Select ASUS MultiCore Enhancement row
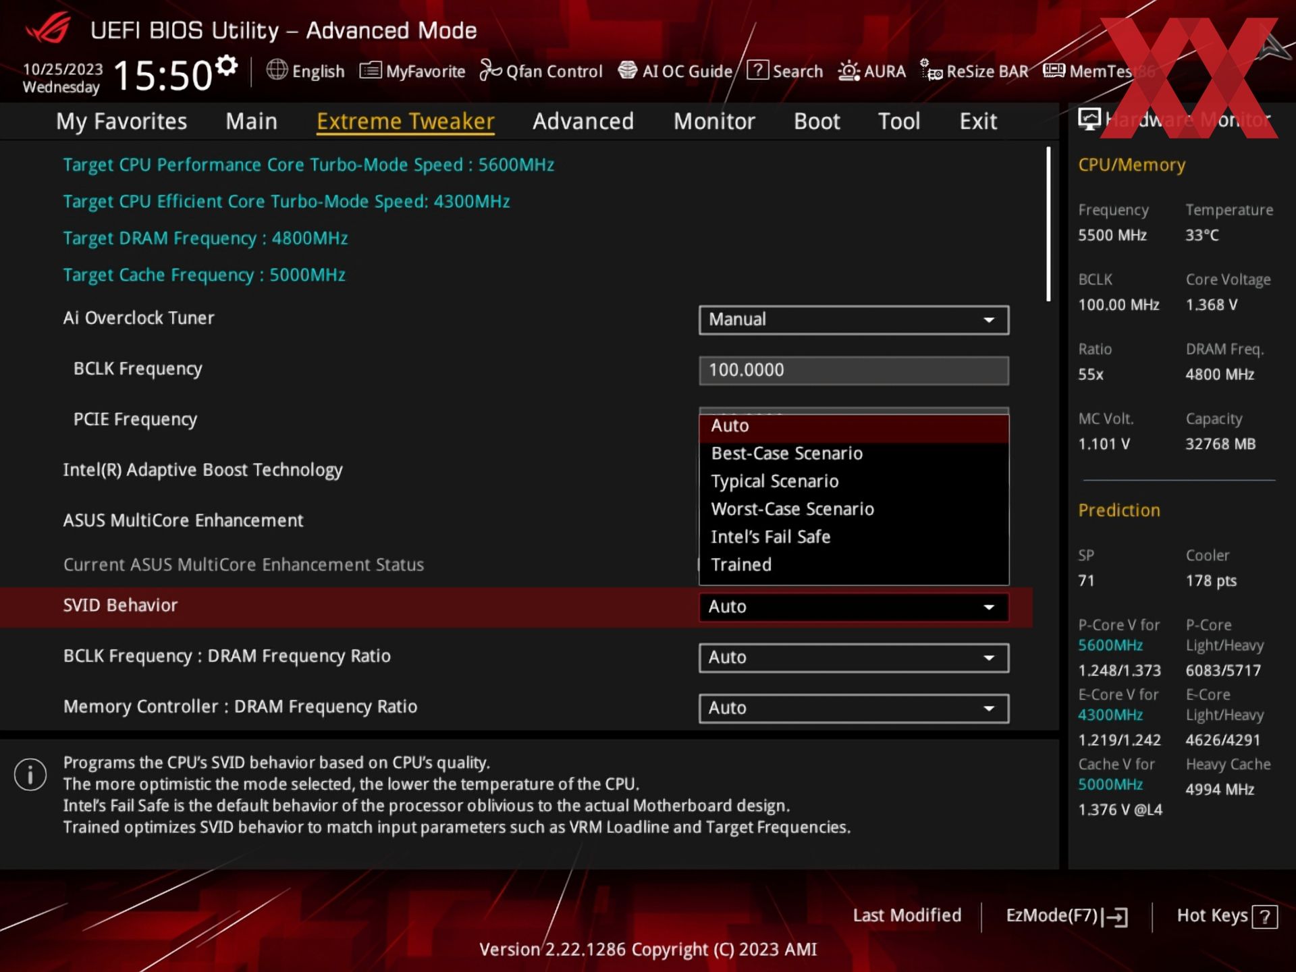The height and width of the screenshot is (972, 1296). pos(183,520)
